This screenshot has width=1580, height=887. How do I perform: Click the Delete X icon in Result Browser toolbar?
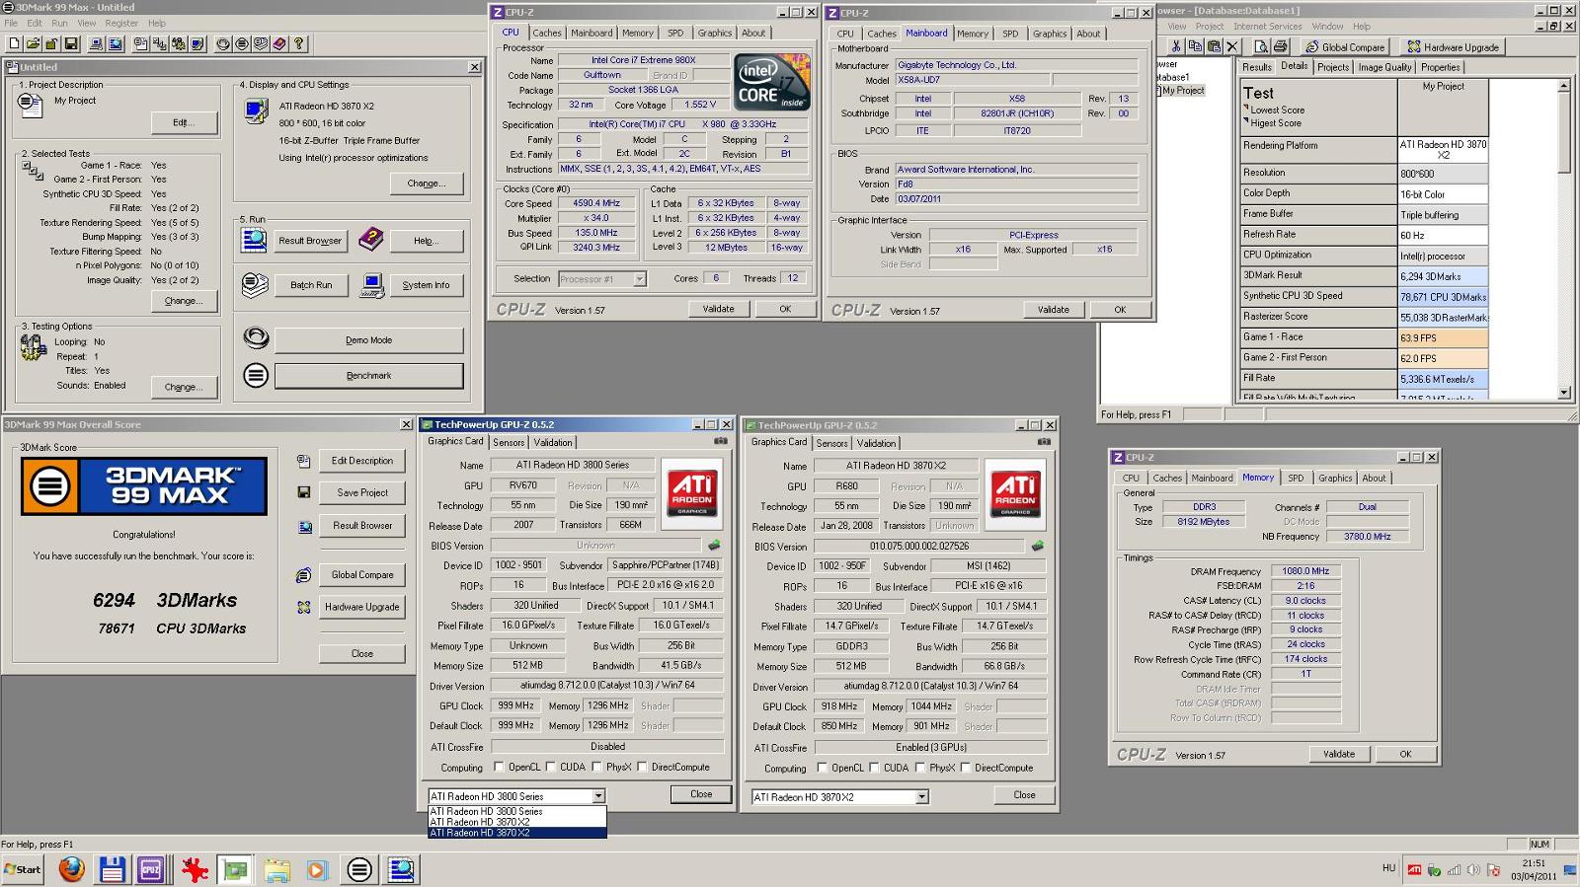(1232, 46)
